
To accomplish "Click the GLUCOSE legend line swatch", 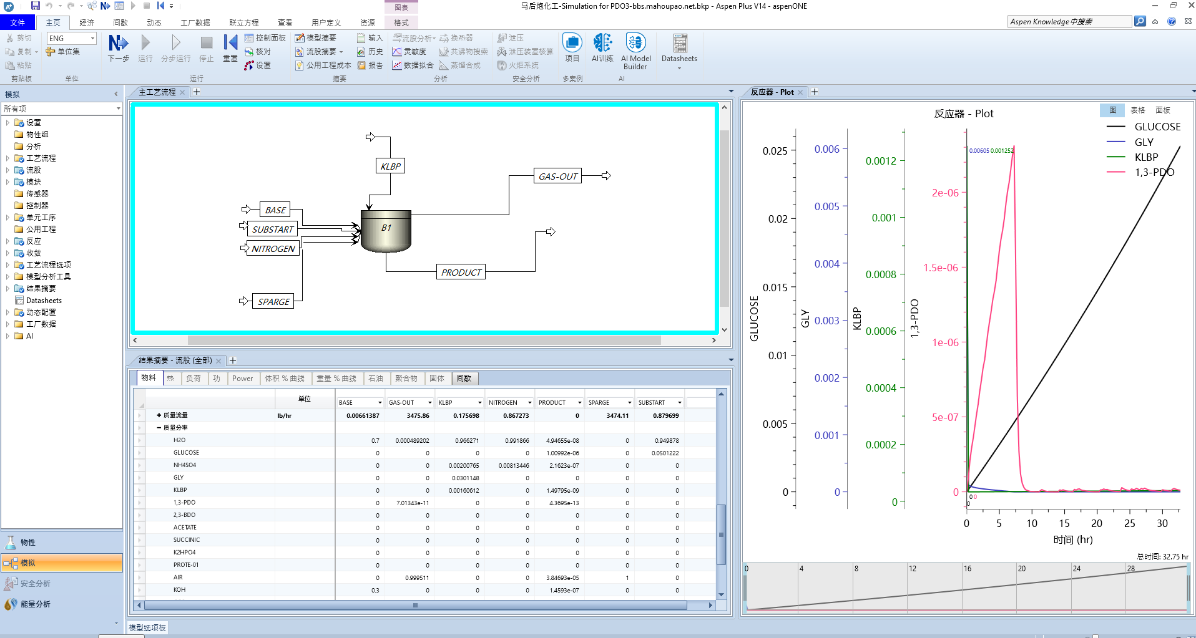I will [1115, 127].
